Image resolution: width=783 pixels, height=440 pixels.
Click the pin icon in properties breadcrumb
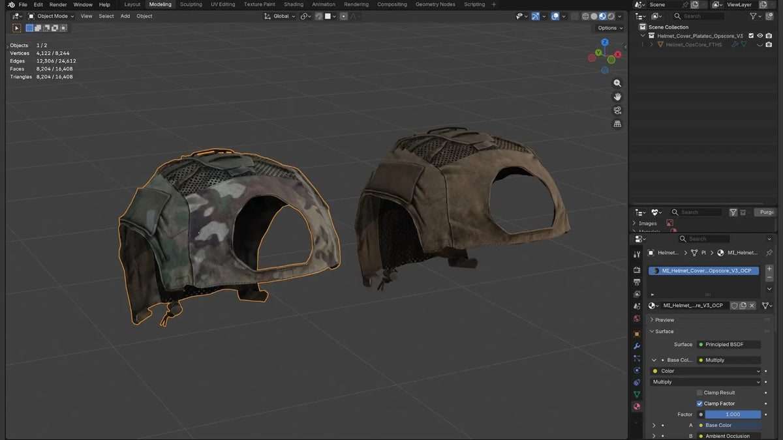click(769, 252)
